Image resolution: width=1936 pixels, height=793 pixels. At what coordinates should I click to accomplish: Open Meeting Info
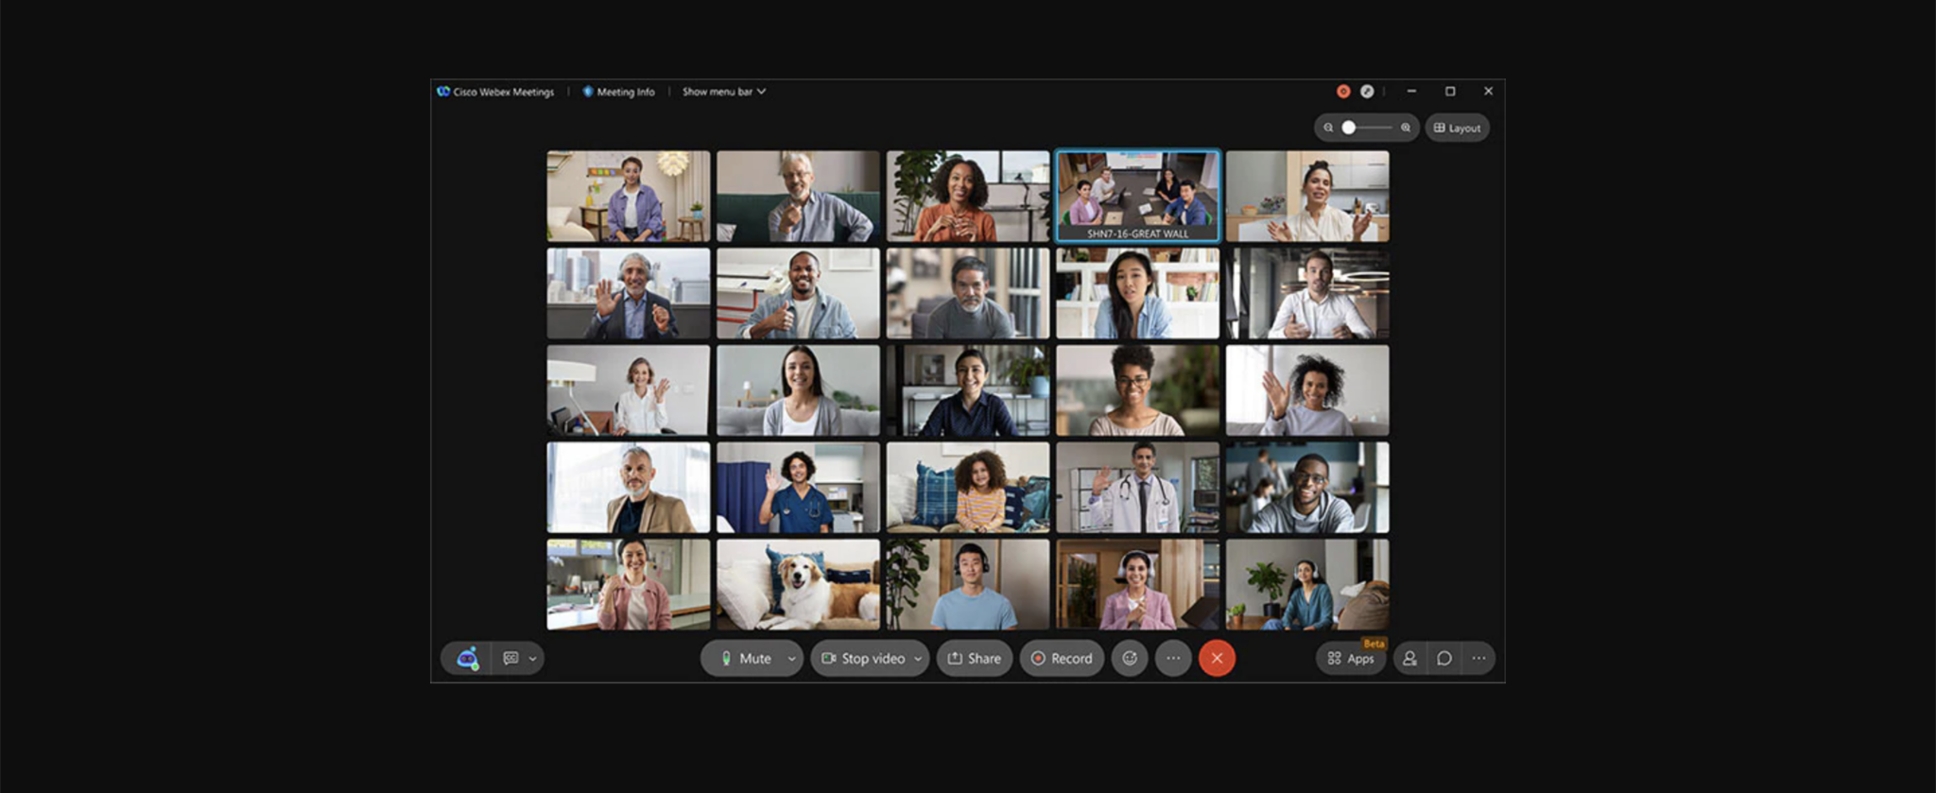pyautogui.click(x=618, y=92)
